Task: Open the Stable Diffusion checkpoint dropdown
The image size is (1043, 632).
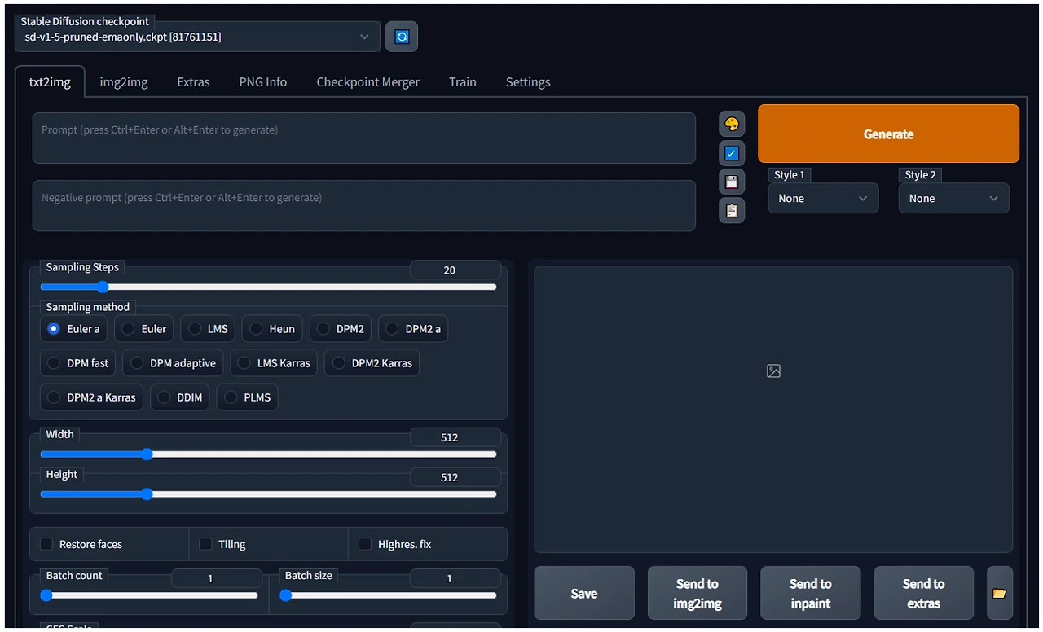Action: [x=197, y=37]
